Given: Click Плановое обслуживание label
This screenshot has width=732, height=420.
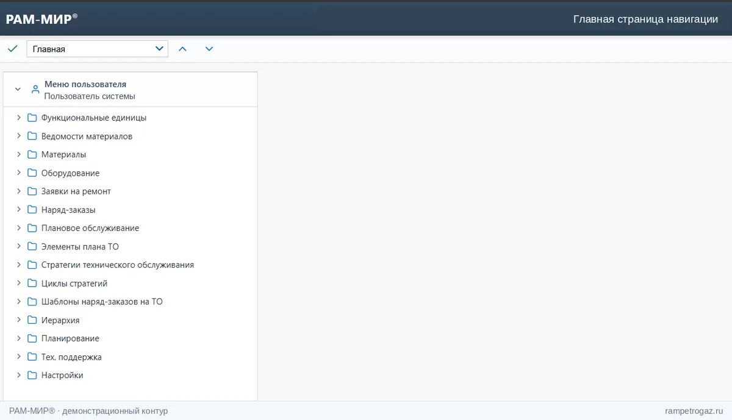Looking at the screenshot, I should 90,228.
